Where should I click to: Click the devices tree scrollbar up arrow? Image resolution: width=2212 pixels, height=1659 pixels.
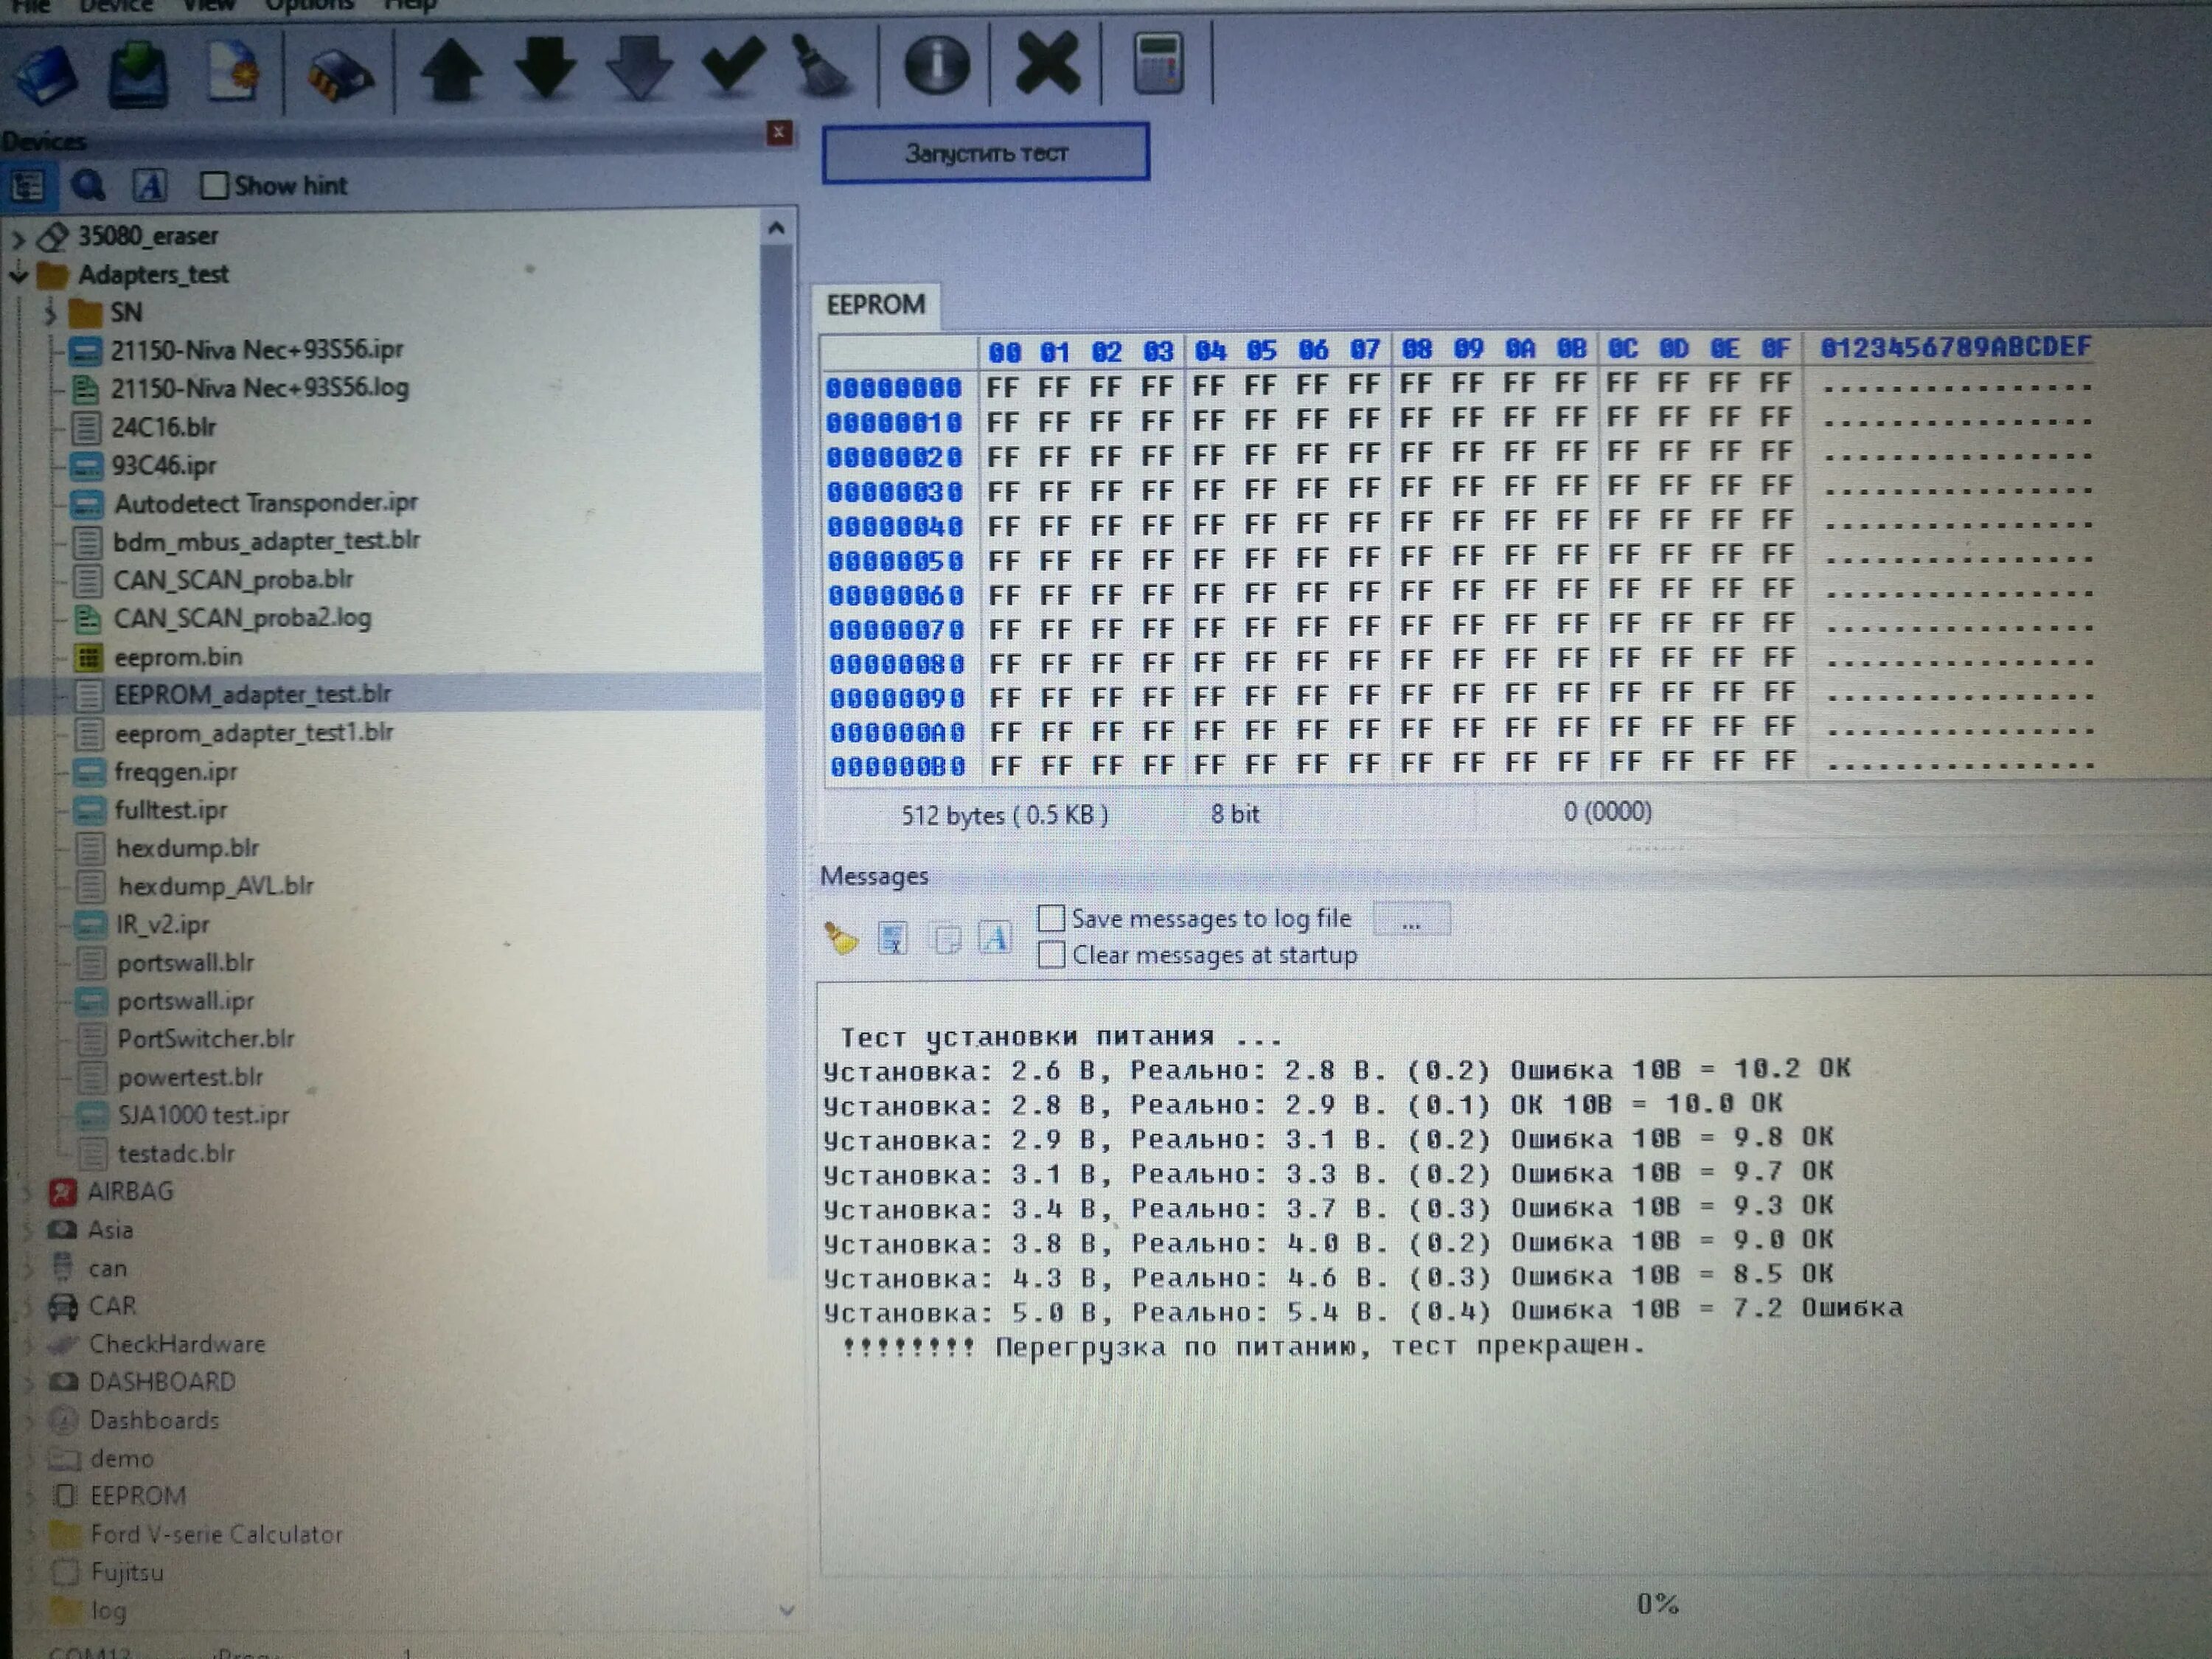(x=777, y=229)
